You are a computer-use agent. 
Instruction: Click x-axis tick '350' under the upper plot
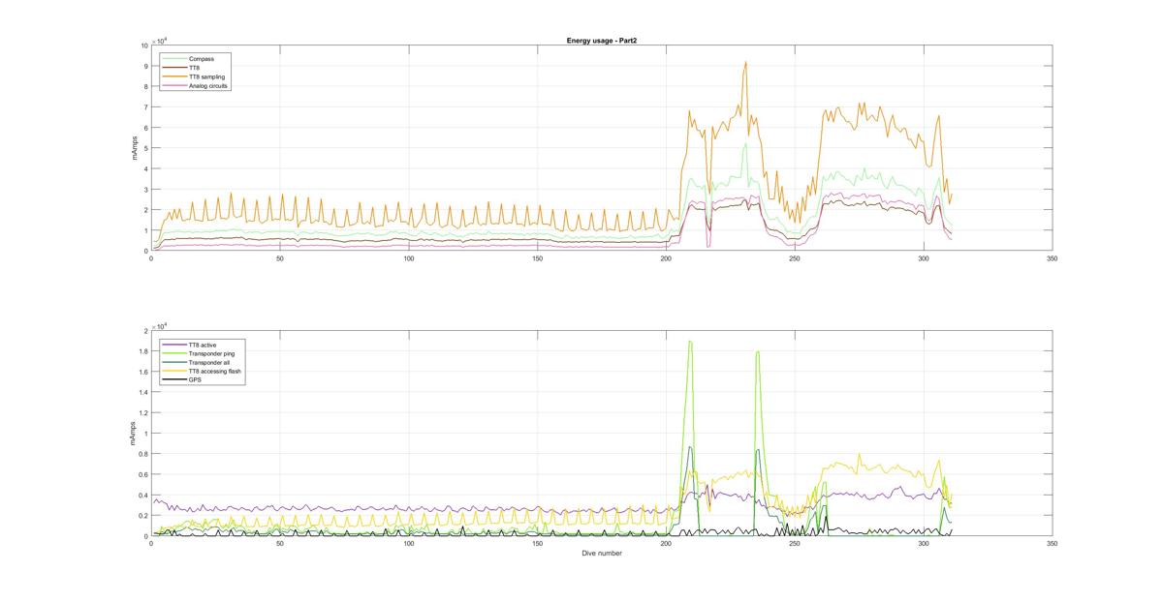click(1053, 258)
